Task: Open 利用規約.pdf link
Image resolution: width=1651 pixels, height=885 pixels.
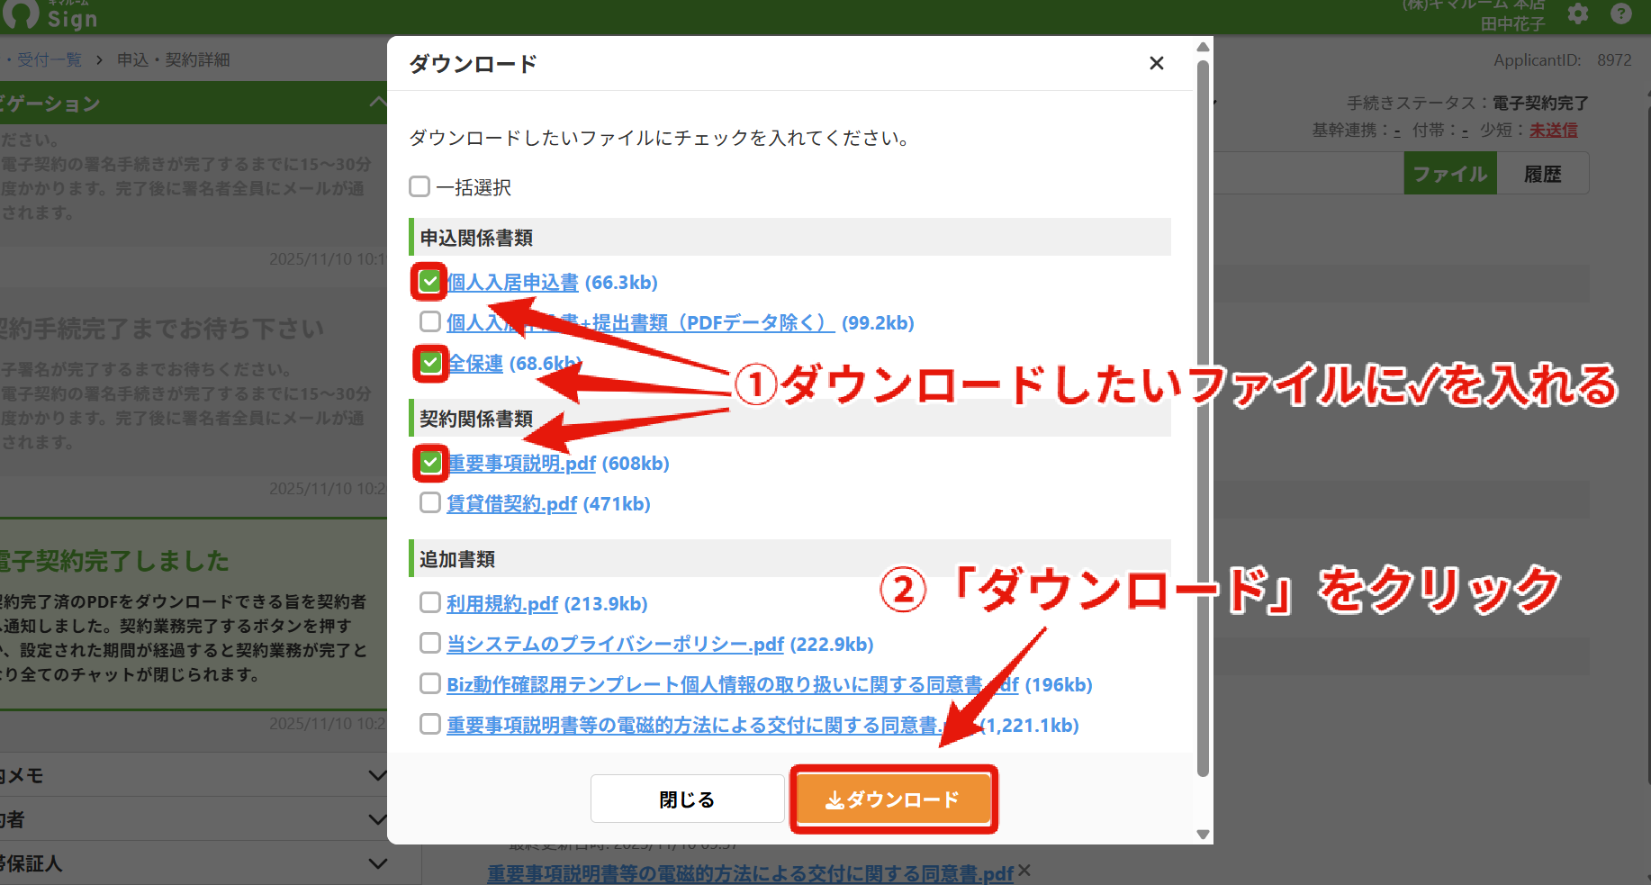Action: 502,604
